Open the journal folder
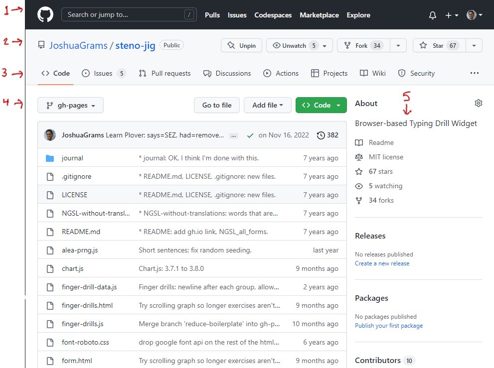The image size is (494, 368). point(72,158)
